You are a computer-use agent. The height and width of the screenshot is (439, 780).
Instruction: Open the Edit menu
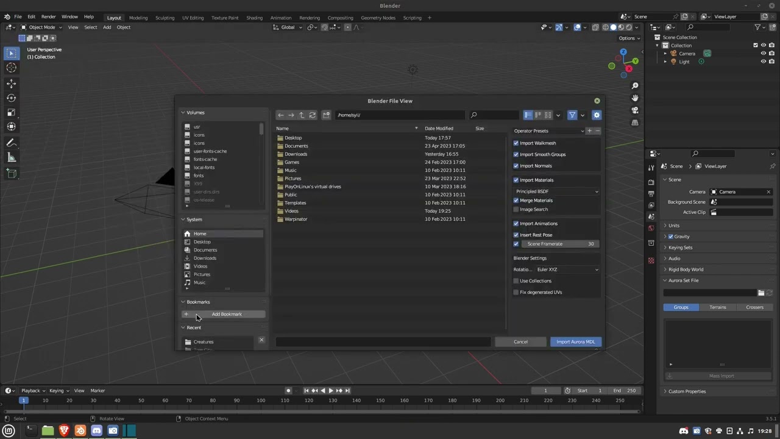(31, 17)
